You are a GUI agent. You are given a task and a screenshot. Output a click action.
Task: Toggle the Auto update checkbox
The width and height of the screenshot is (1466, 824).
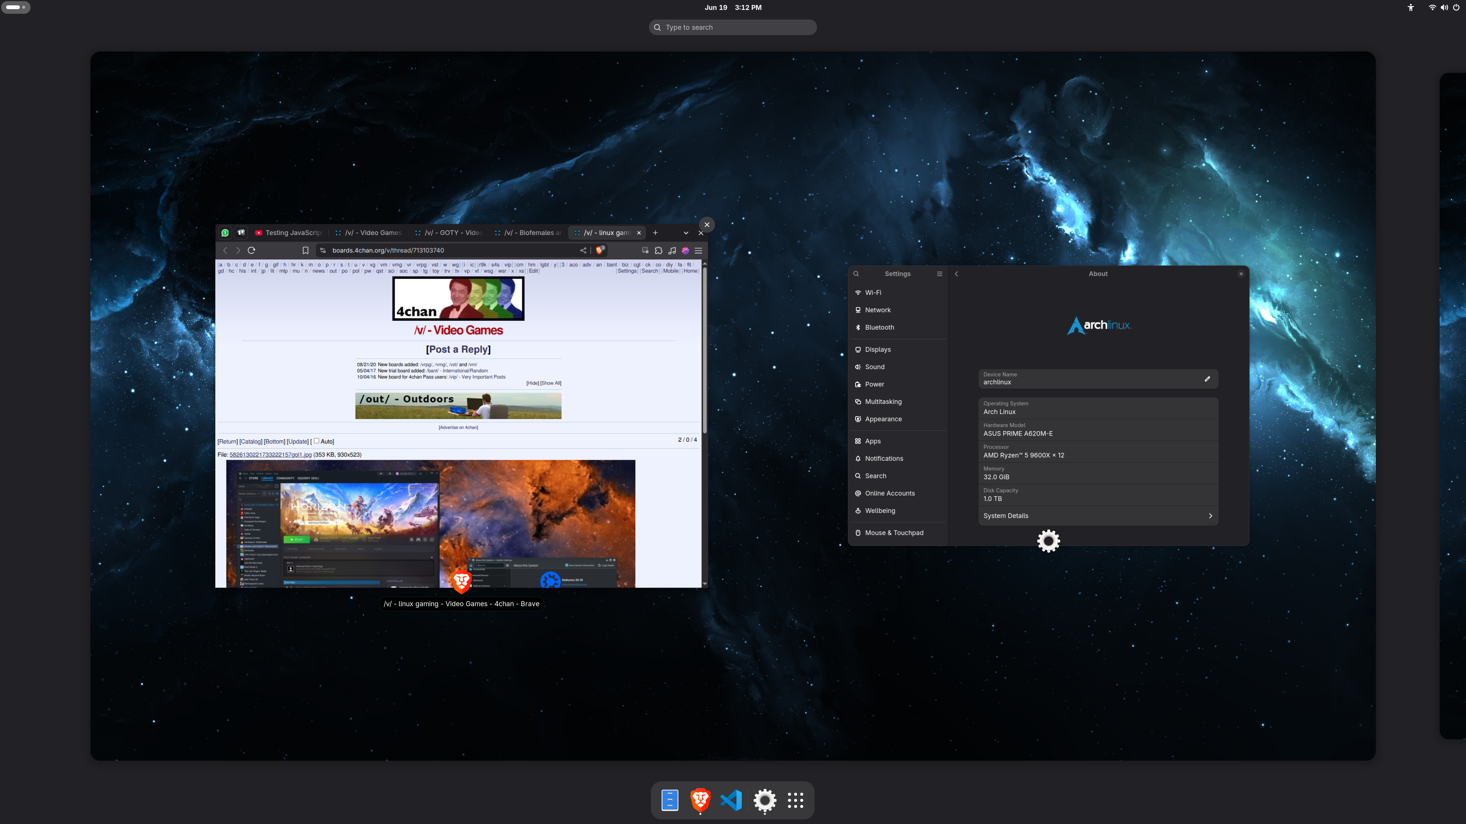316,441
